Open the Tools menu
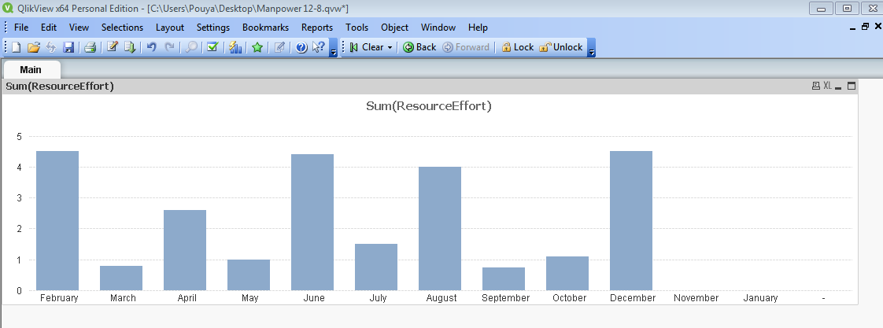Image resolution: width=883 pixels, height=328 pixels. coord(357,28)
